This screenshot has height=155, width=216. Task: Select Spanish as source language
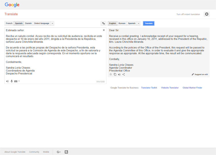(x=19, y=23)
